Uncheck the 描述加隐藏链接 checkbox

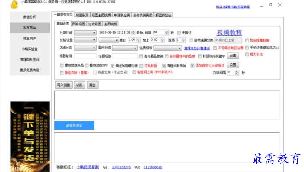[x=112, y=66]
